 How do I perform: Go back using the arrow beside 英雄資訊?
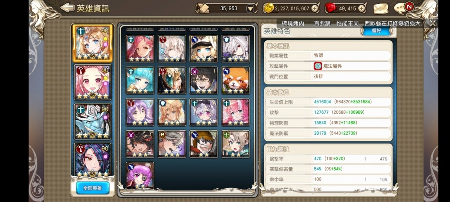[67, 7]
